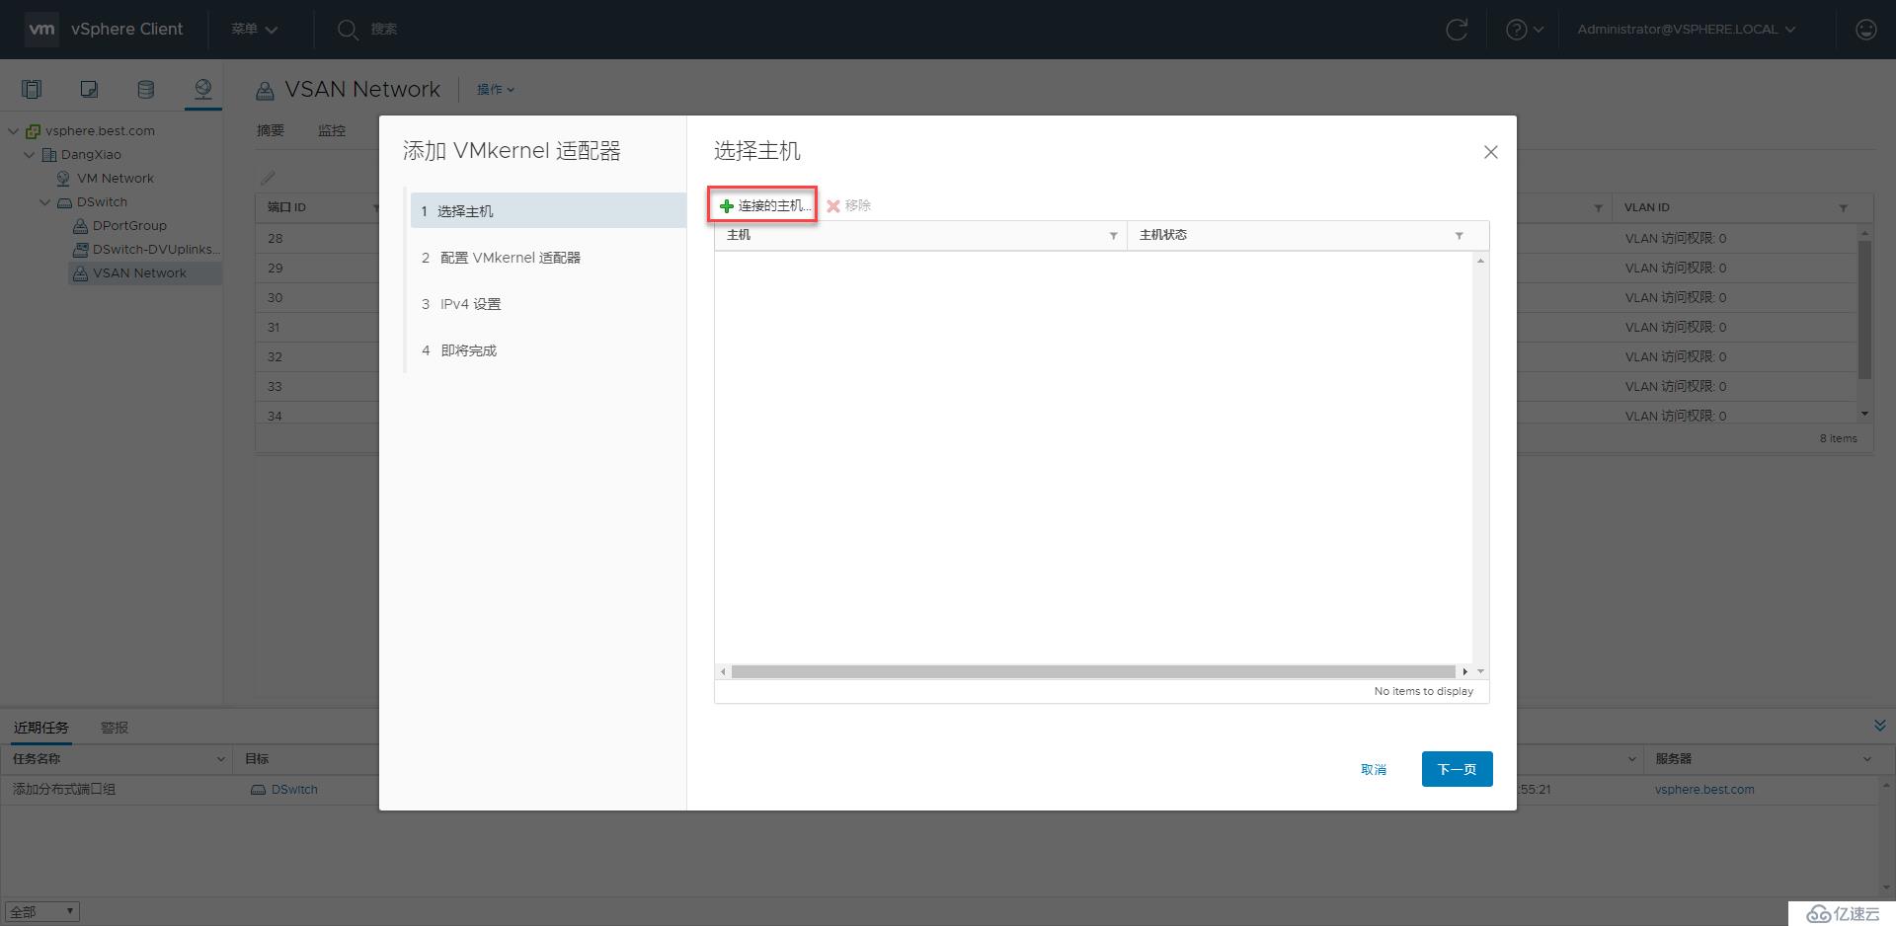
Task: Filter the VLAN ID column
Action: (1843, 208)
